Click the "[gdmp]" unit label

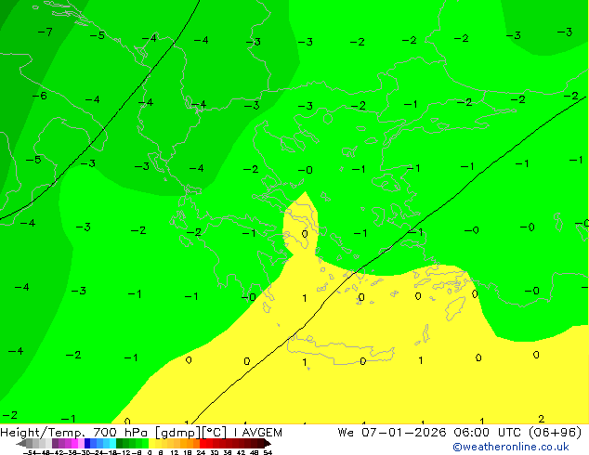click(178, 433)
